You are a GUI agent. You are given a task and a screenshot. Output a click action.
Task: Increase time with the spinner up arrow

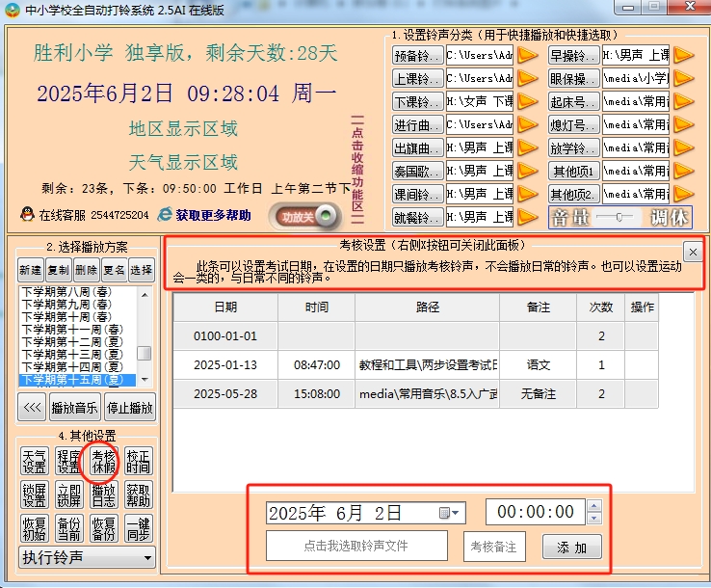point(594,505)
